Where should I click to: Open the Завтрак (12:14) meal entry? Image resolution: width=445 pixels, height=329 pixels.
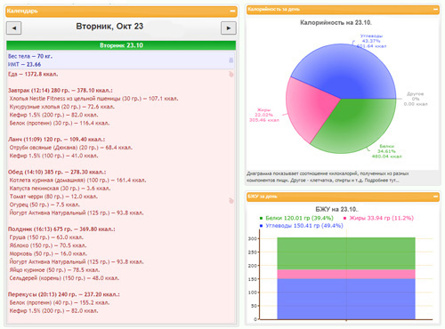[61, 91]
